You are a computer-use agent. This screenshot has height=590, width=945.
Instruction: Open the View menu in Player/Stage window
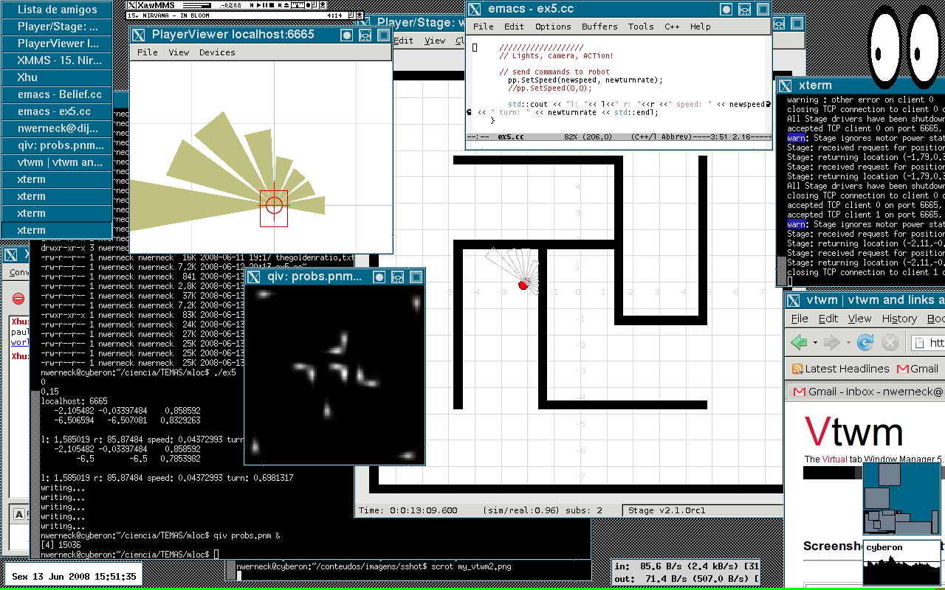pos(435,41)
